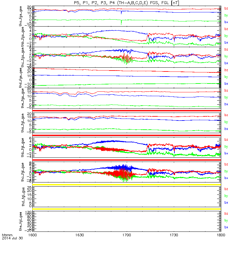237x253 pixels.
Task: Click the yellow bar under thd_fgl_gse panel
Action: (x=127, y=209)
